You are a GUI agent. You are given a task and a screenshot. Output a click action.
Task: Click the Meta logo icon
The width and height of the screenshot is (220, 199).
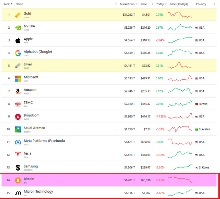(x=18, y=142)
